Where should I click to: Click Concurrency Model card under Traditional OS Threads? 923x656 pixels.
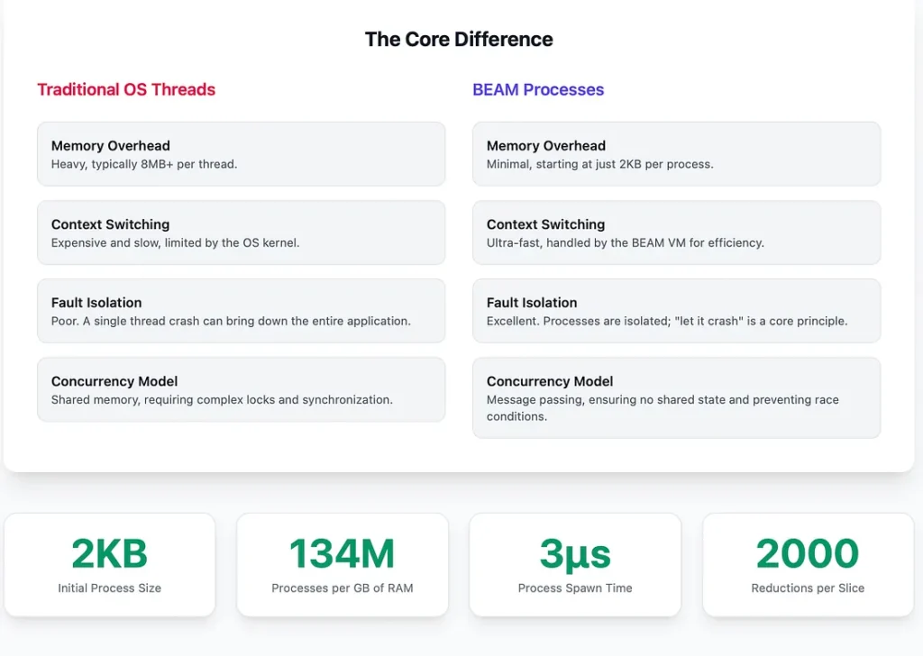[241, 389]
